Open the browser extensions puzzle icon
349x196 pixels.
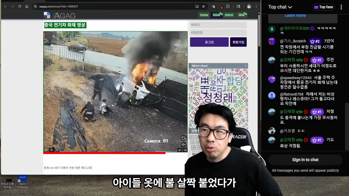tap(228, 6)
